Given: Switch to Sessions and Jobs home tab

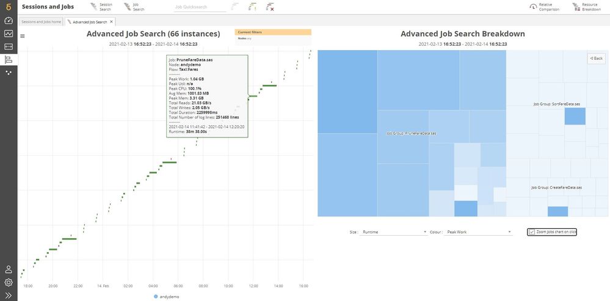Looking at the screenshot, I should (x=42, y=21).
